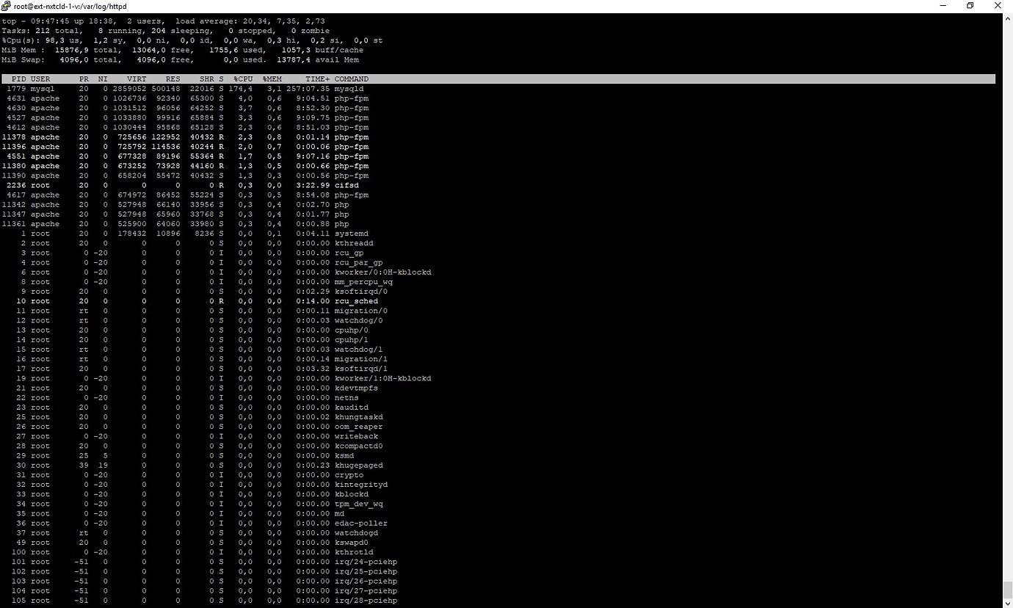1013x608 pixels.
Task: Click the tpm_dev_wq command name
Action: 359,504
